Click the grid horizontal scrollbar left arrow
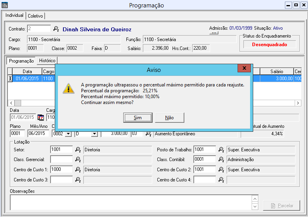Image resolution: width=308 pixels, height=217 pixels. tap(11, 103)
